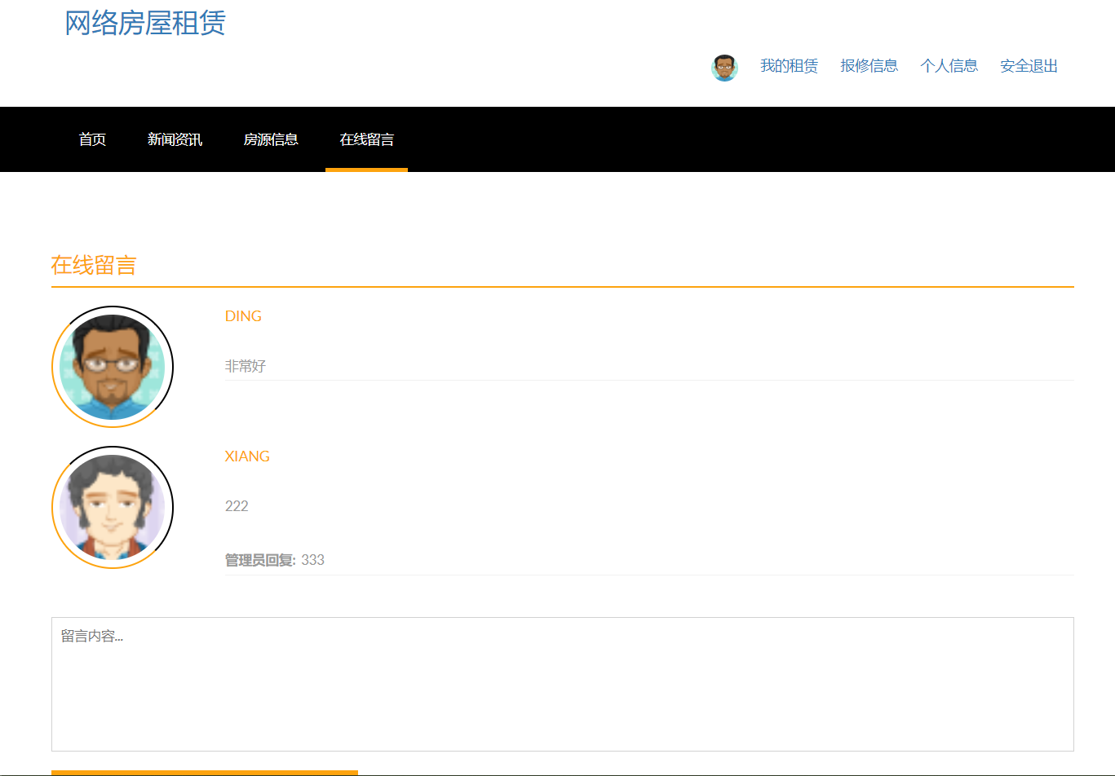
Task: Click XIANG's avatar thumbnail
Action: (113, 507)
